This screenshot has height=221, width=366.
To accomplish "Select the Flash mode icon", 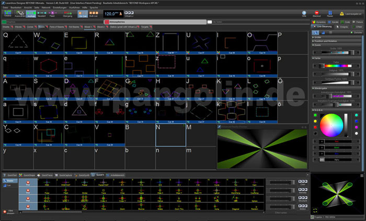I will coord(52,14).
